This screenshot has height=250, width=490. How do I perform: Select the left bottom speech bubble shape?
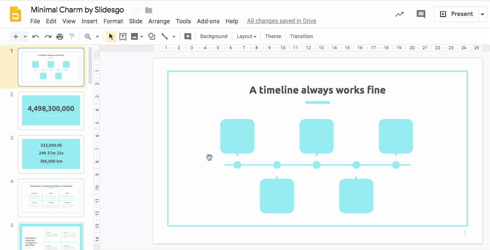pyautogui.click(x=277, y=196)
